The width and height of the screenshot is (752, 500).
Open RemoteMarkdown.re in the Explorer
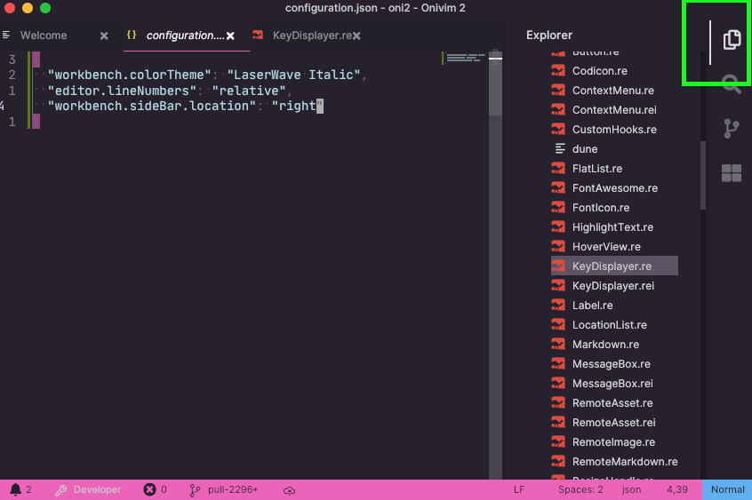624,462
